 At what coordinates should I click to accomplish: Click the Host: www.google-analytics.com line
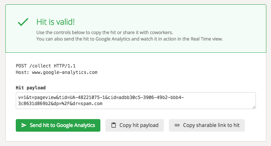57,72
